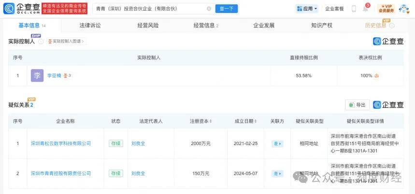Click the company name search input field
Image resolution: width=415 pixels, height=194 pixels.
tap(151, 9)
